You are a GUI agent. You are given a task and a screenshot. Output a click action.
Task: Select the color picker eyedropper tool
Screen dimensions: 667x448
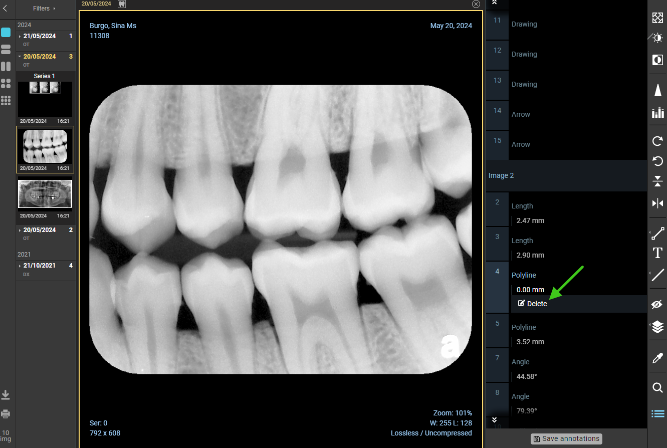[657, 358]
